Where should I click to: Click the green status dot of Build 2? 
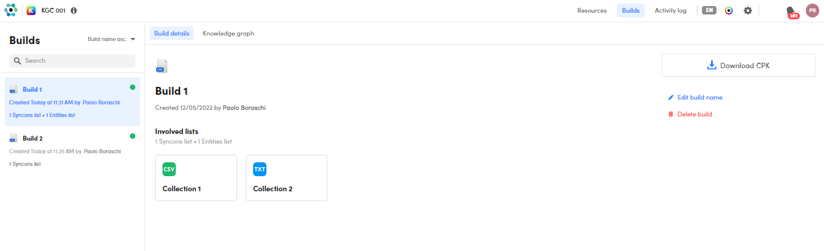132,136
